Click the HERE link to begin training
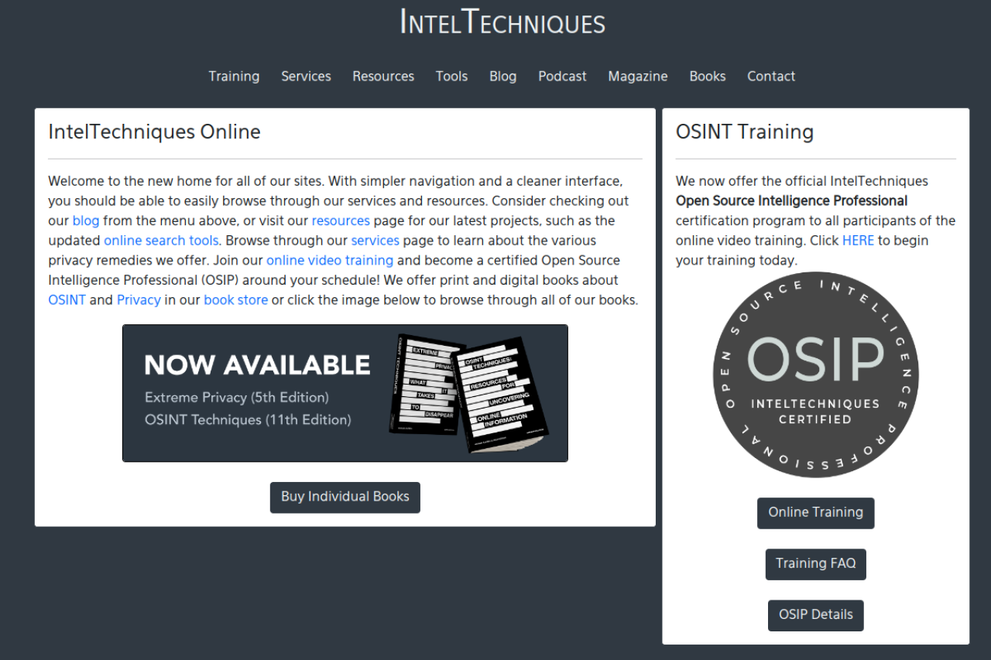Screen dimensions: 991x660 coord(858,241)
